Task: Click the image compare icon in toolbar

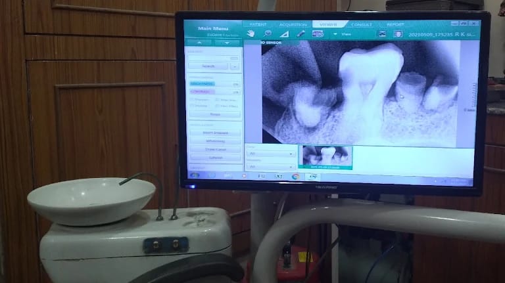Action: [x=381, y=33]
